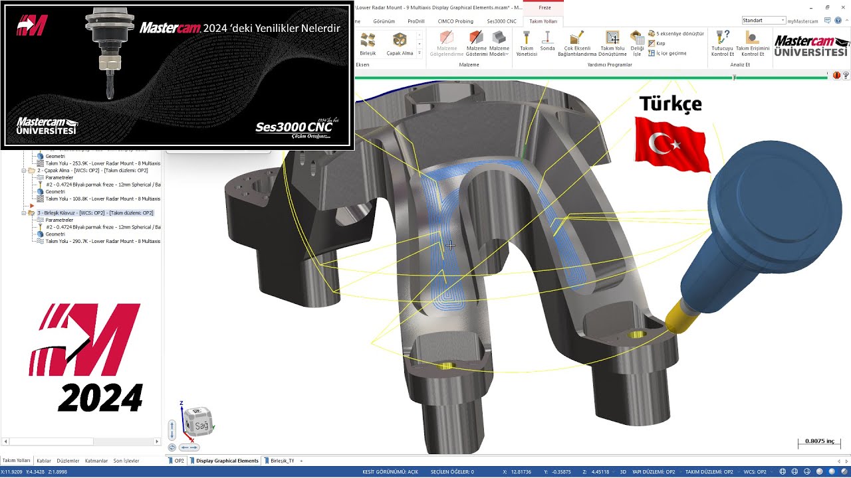Add a new view sheet with plus
The image size is (851, 478).
[301, 461]
